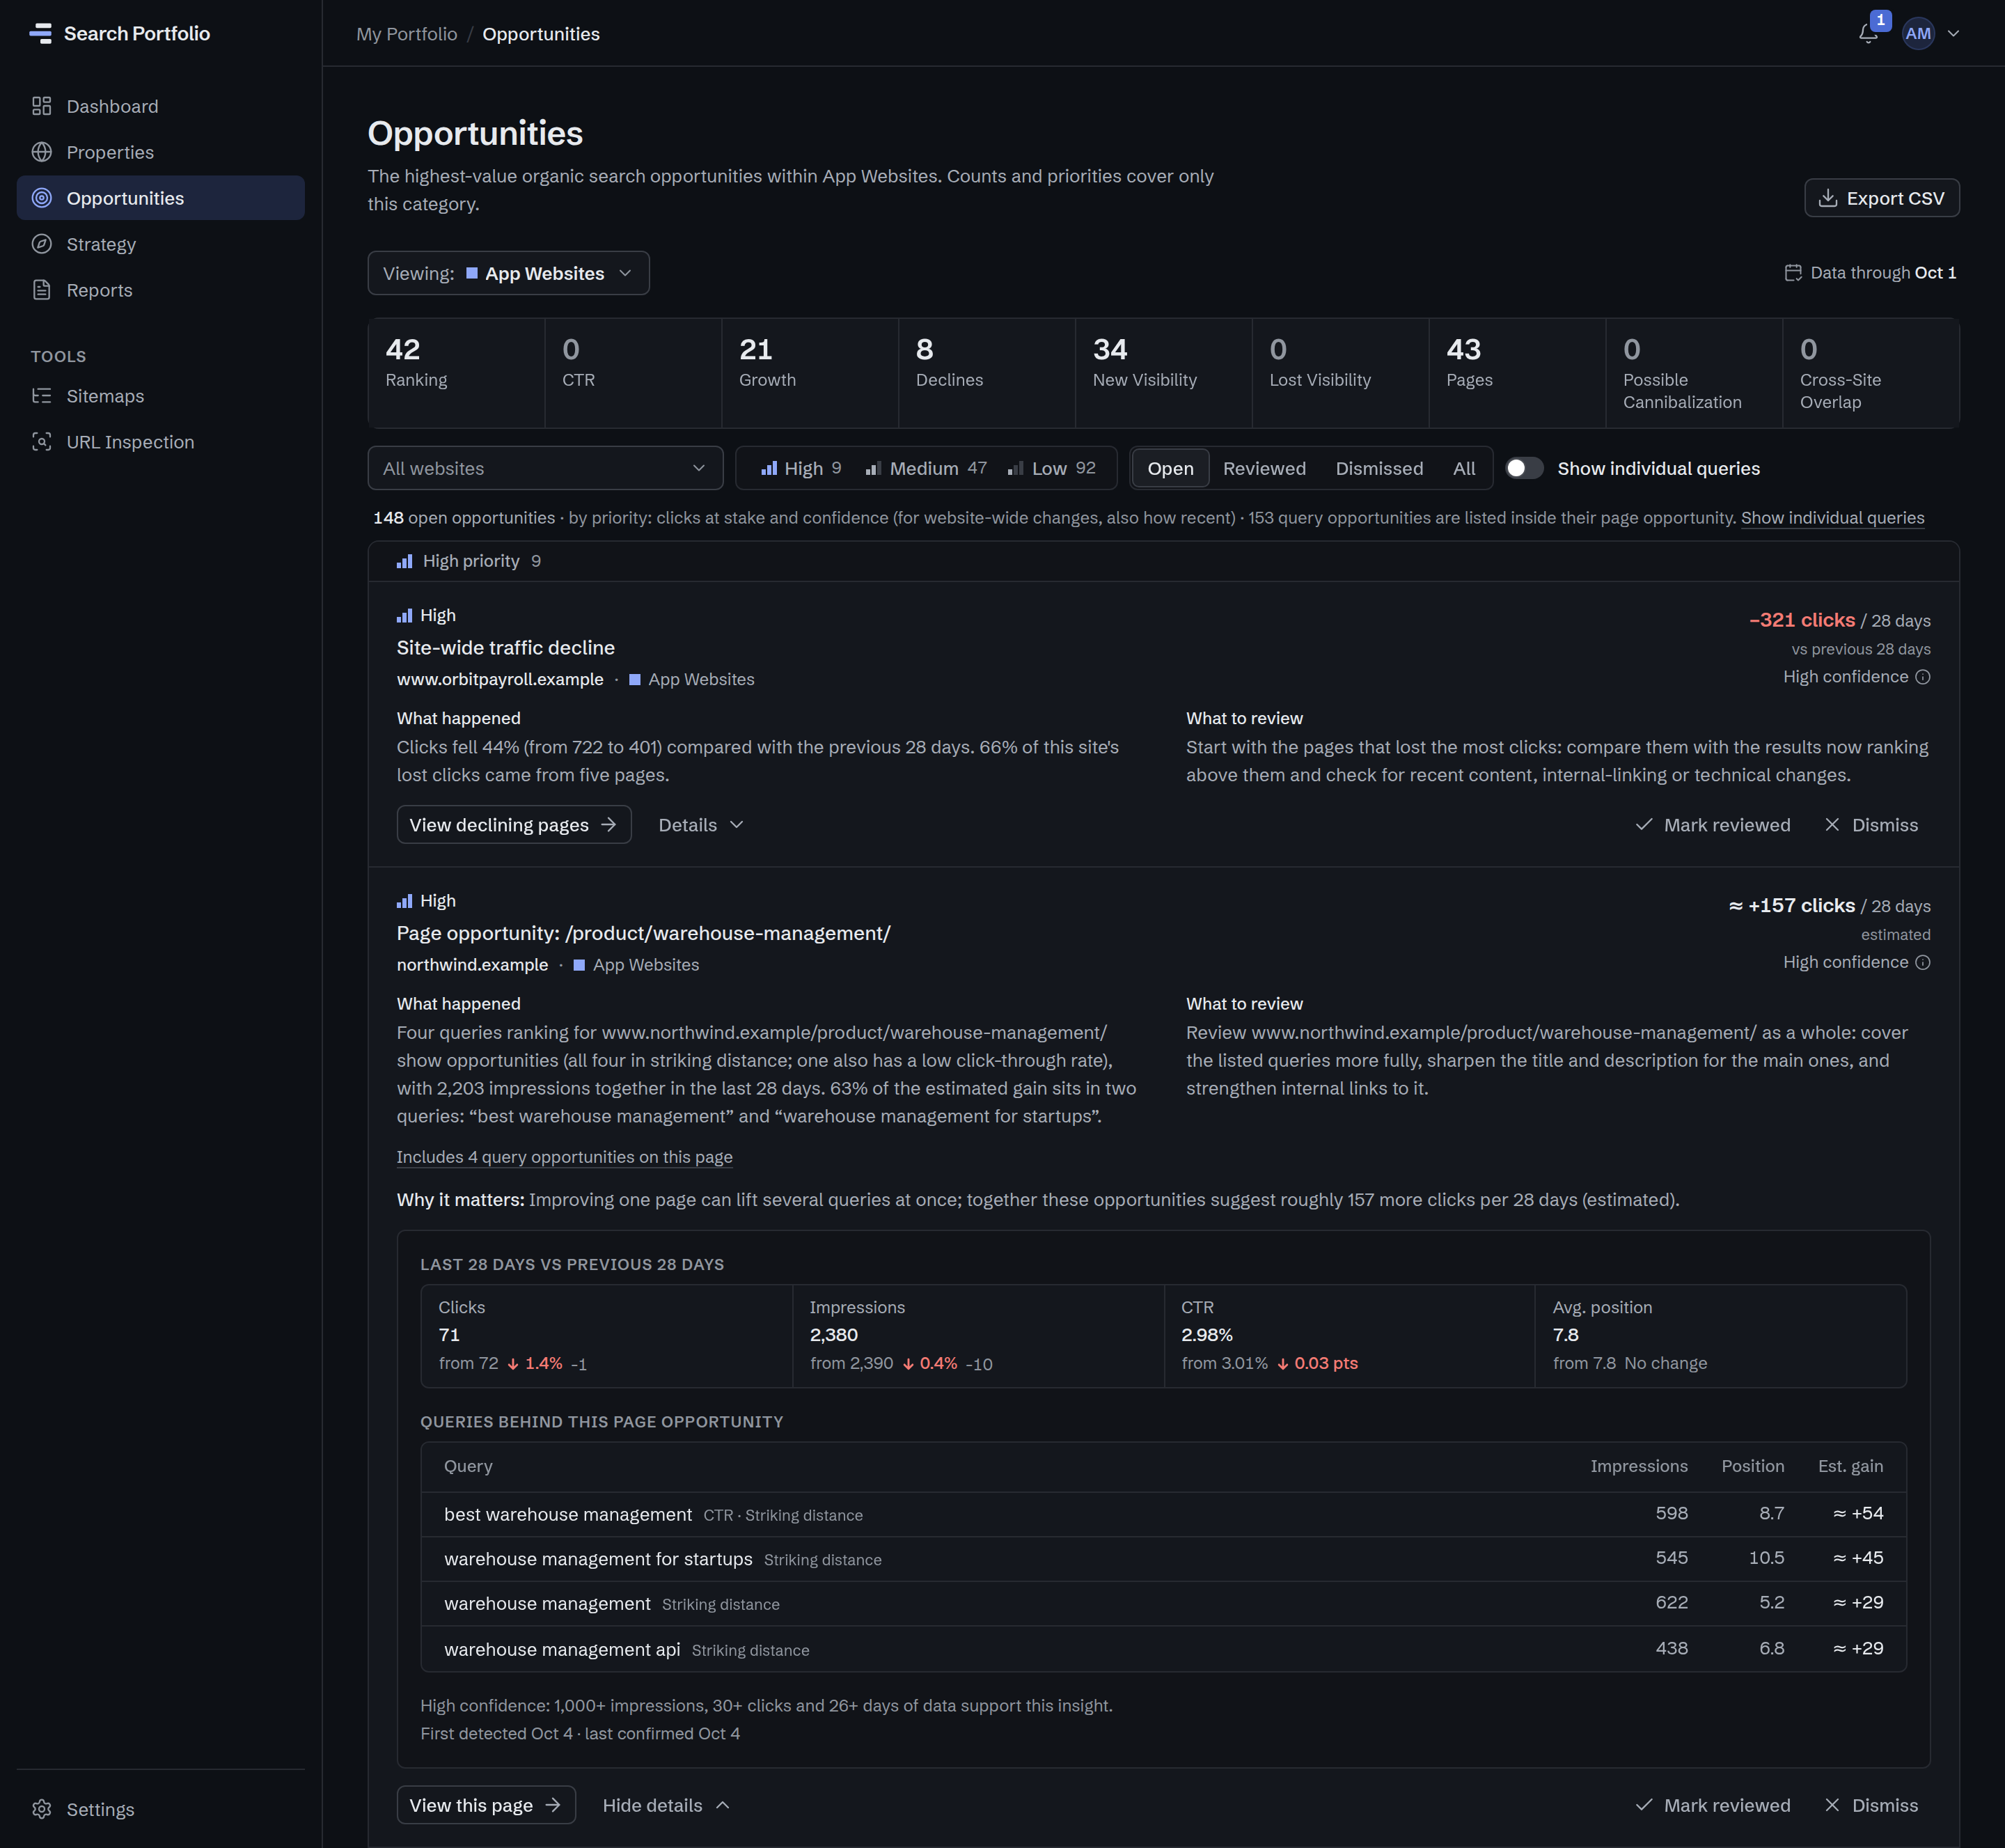
Task: Select the Open status tab
Action: (1170, 468)
